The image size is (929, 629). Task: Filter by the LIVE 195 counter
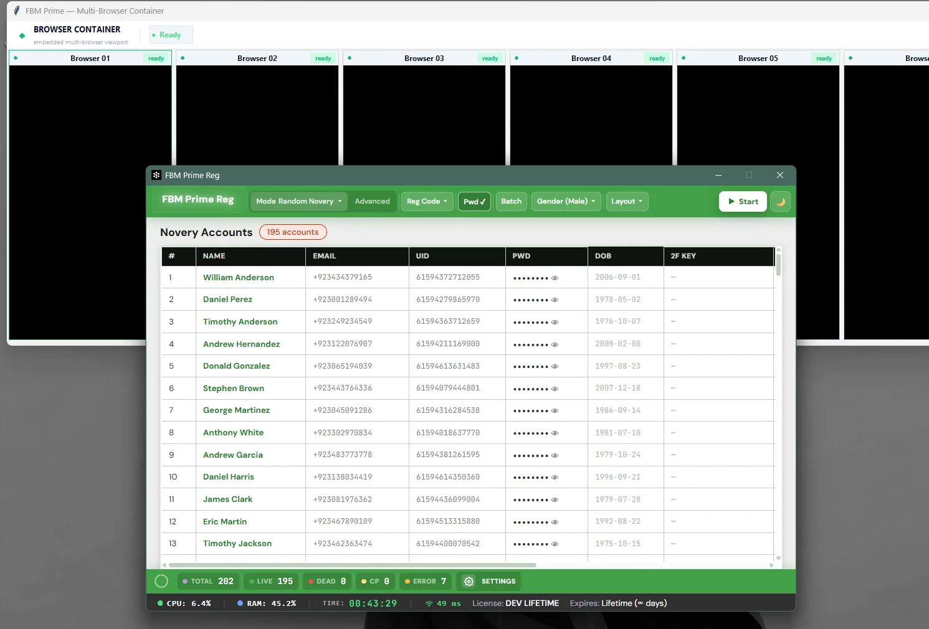point(270,581)
